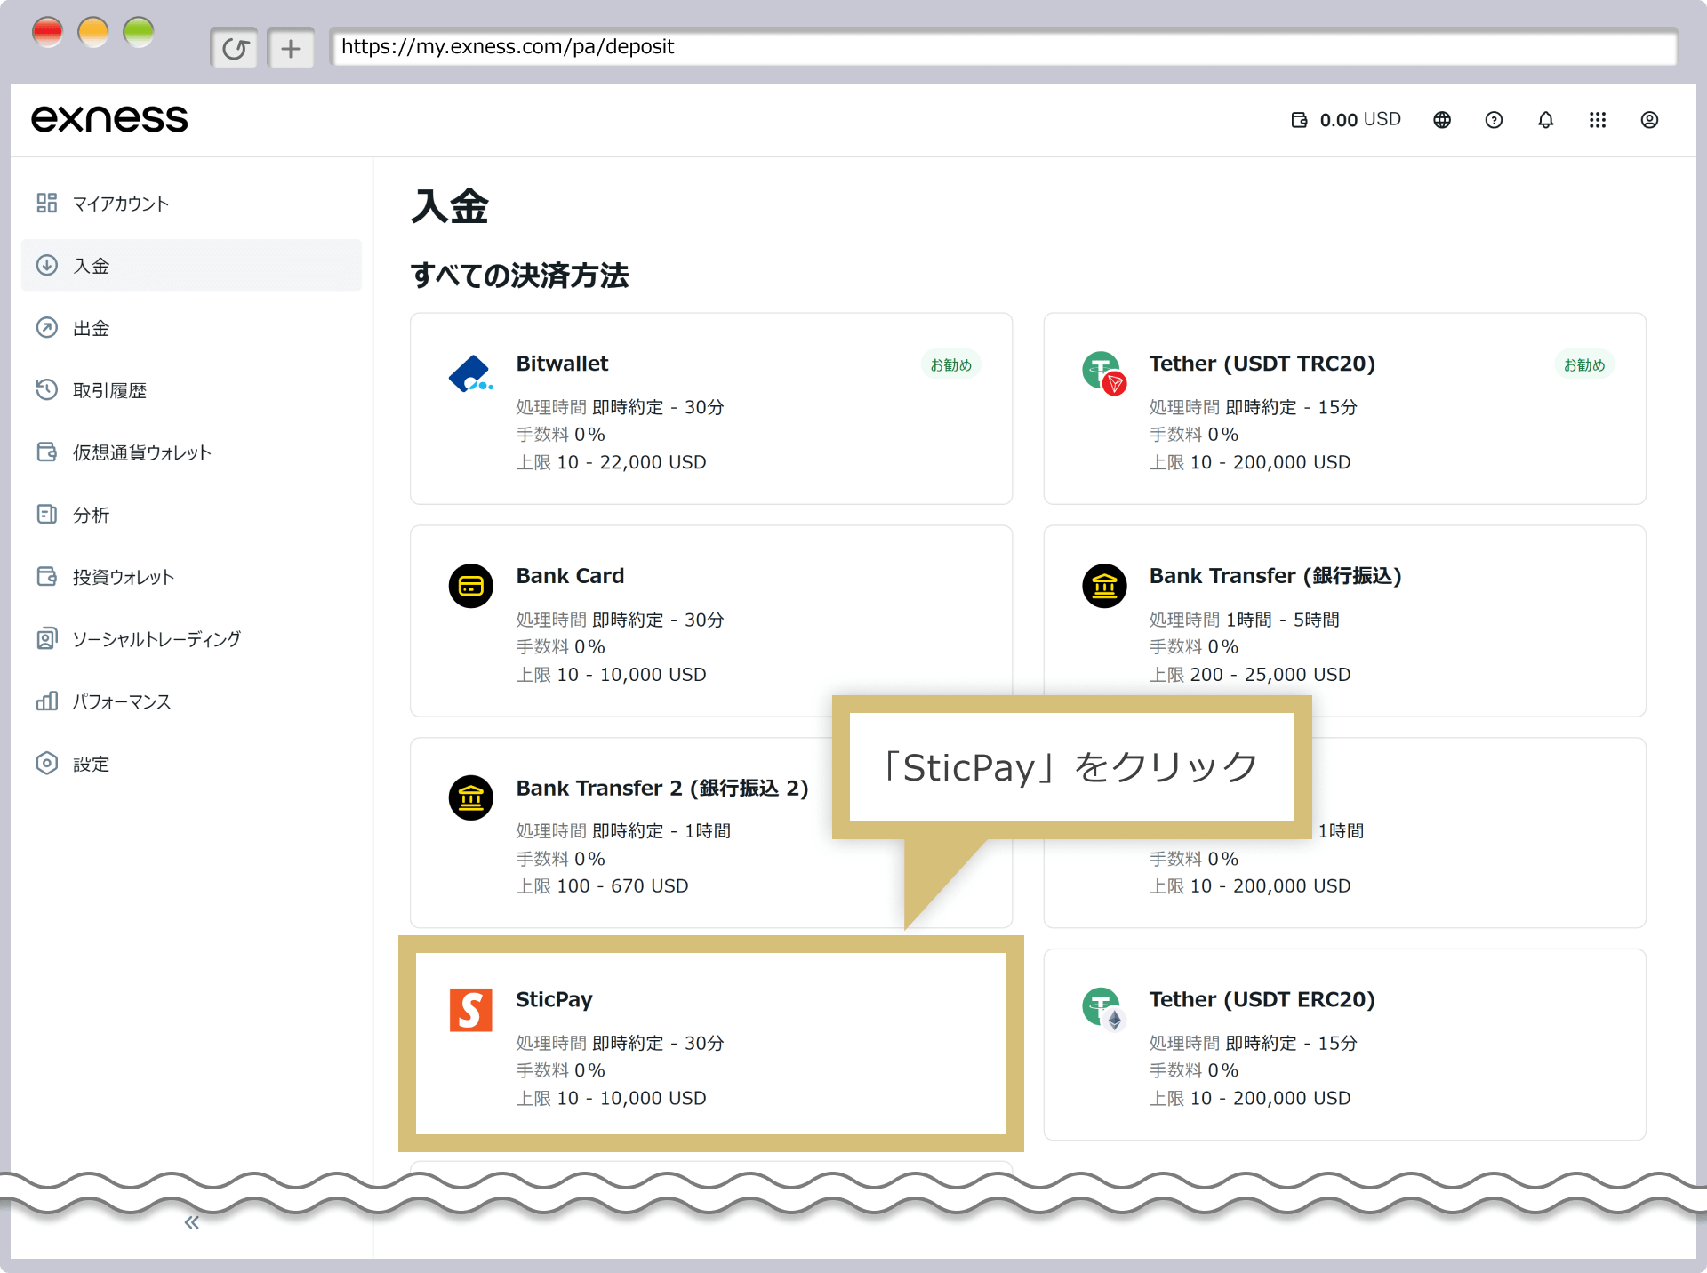This screenshot has width=1707, height=1273.
Task: Click the yellow window minimize button
Action: tap(92, 32)
